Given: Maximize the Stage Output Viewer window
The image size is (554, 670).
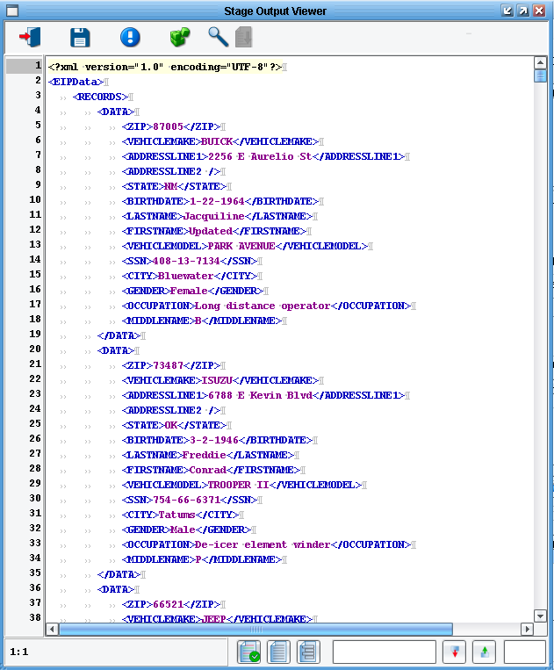Looking at the screenshot, I should pyautogui.click(x=523, y=11).
